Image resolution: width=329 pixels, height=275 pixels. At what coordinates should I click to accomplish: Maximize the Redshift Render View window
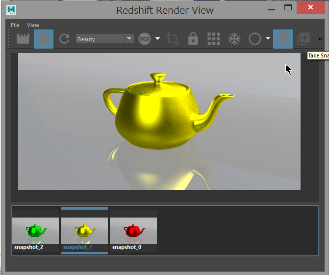(x=288, y=8)
